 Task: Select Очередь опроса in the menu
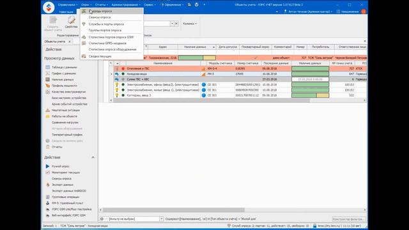click(112, 11)
